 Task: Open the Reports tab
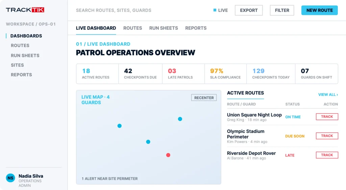(x=196, y=28)
